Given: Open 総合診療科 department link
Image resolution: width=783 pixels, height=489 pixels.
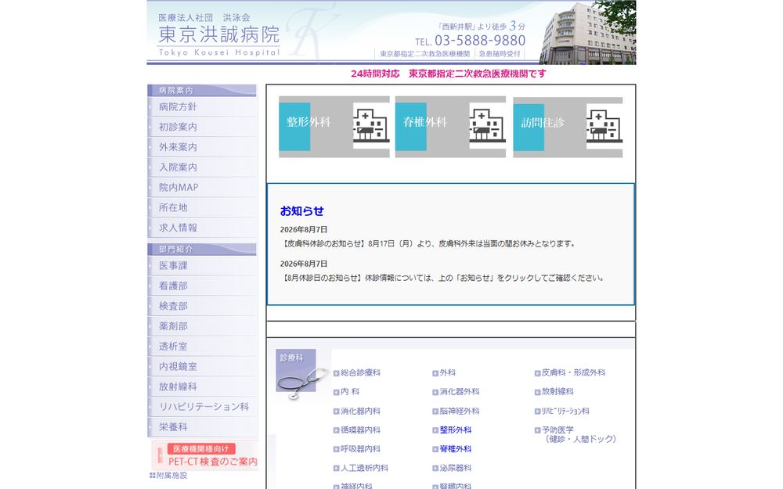Looking at the screenshot, I should tap(360, 372).
